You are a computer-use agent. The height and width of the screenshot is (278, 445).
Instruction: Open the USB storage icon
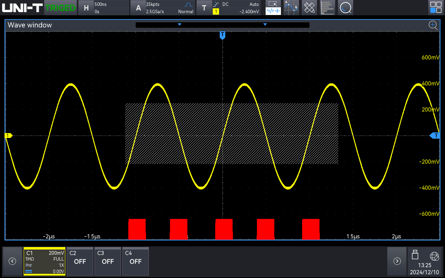[415, 254]
